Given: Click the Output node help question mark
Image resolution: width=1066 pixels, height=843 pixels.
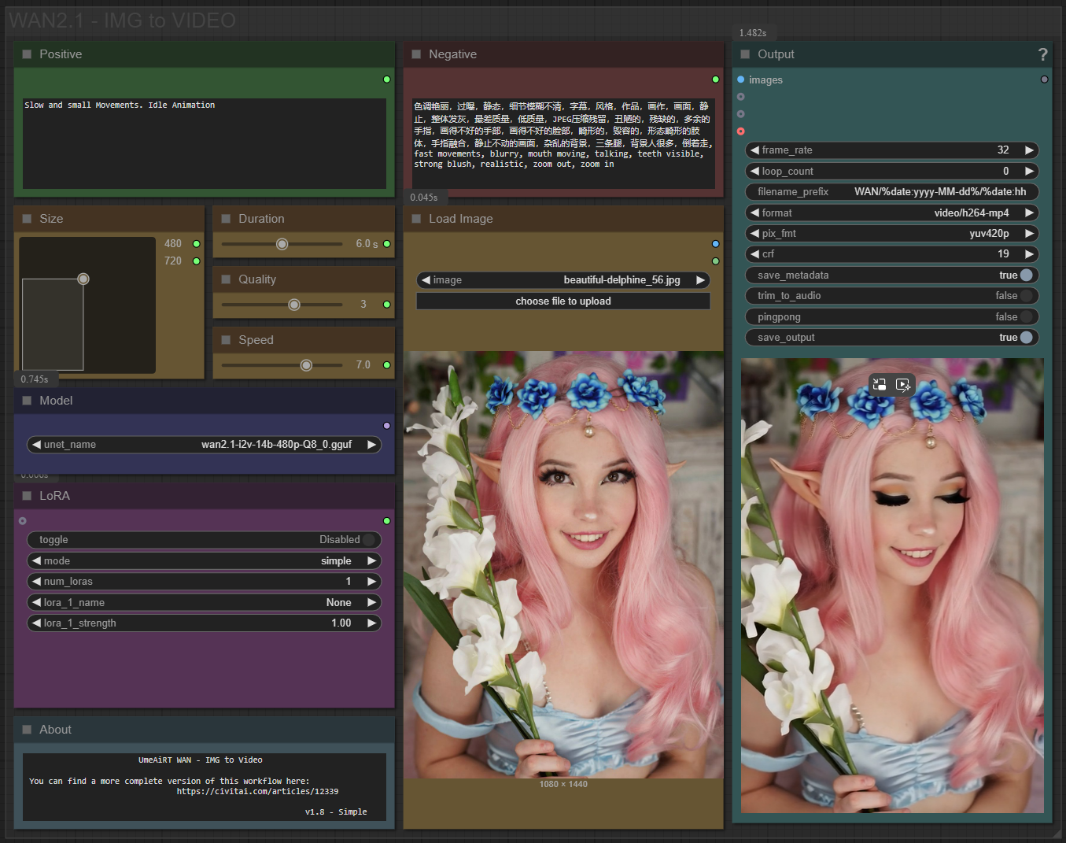Looking at the screenshot, I should coord(1042,54).
